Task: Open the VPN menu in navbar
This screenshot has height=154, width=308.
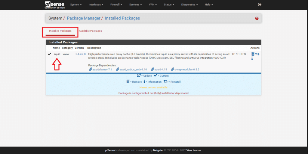Action: (153, 5)
